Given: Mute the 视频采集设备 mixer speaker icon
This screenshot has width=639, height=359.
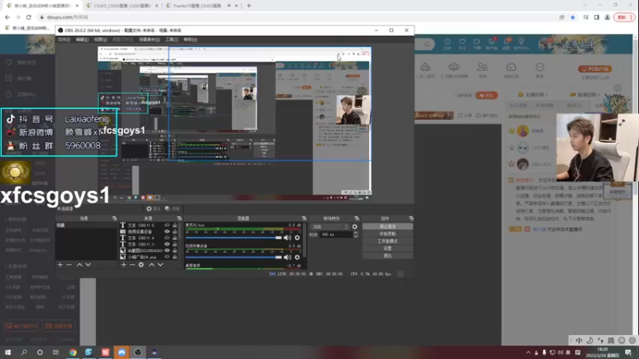Looking at the screenshot, I should click(288, 257).
